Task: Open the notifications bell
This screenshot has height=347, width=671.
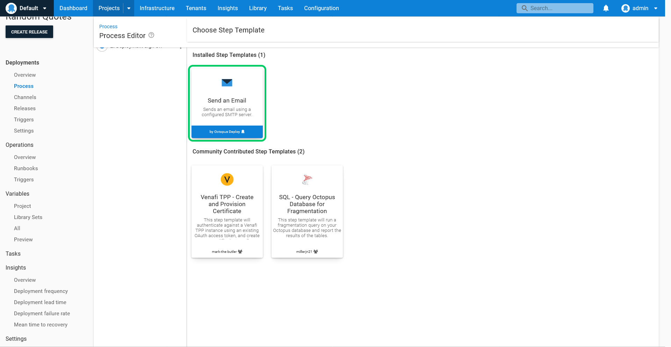Action: click(x=606, y=8)
